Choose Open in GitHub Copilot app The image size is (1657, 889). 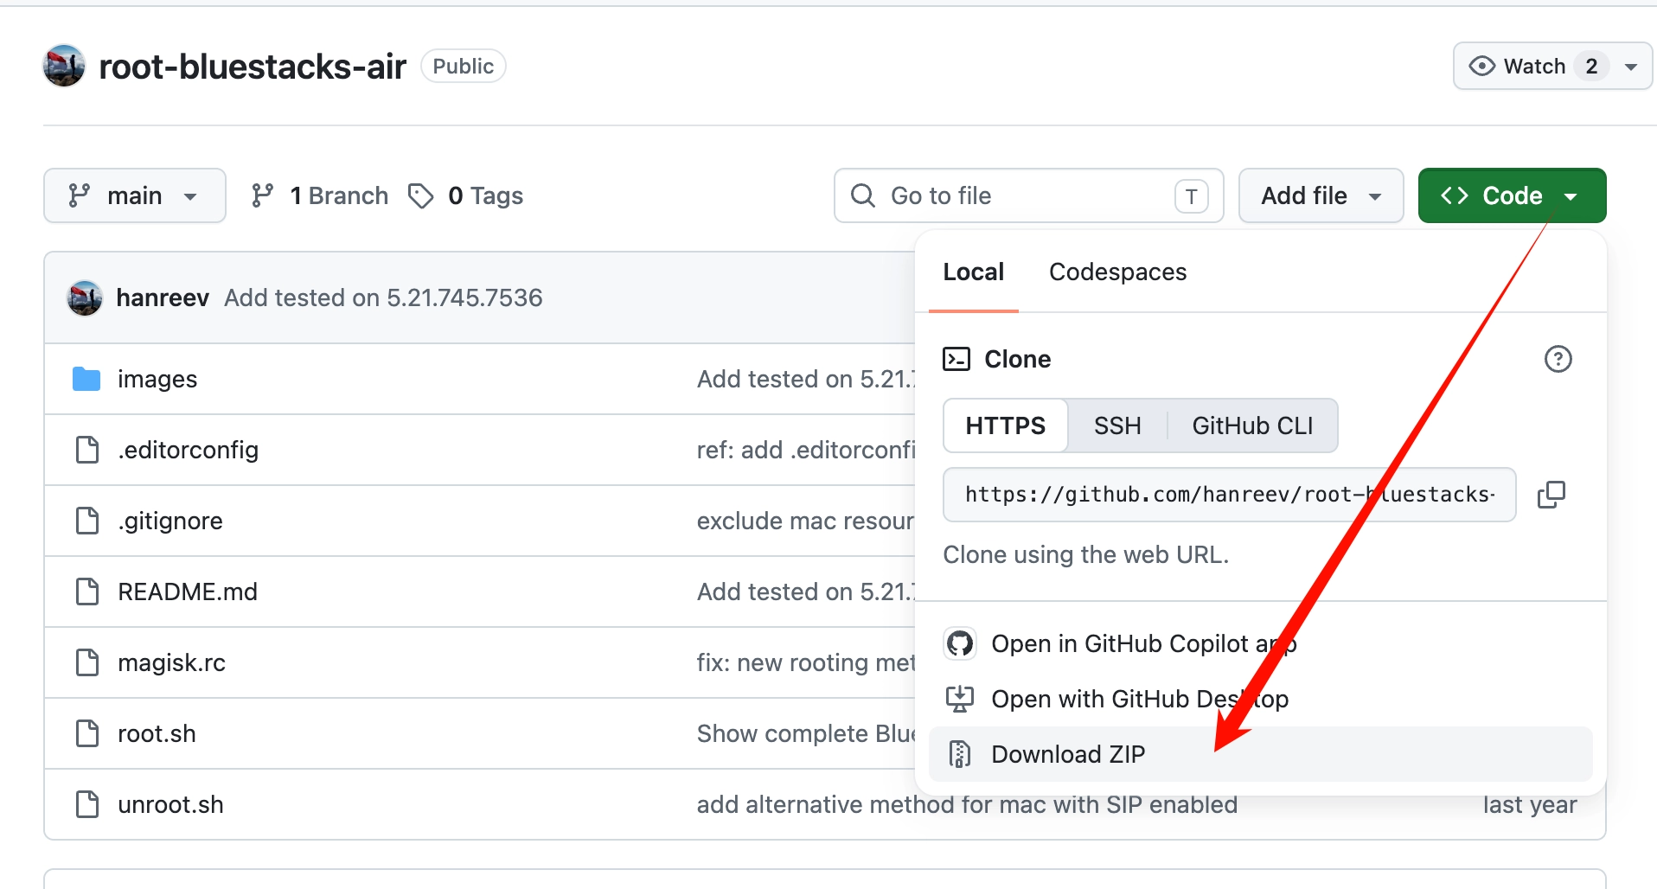1260,643
